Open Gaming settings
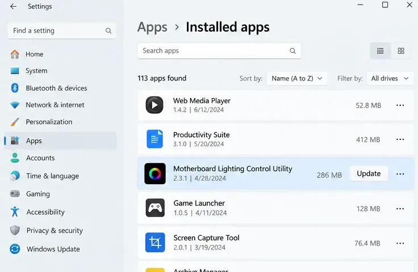 61,194
